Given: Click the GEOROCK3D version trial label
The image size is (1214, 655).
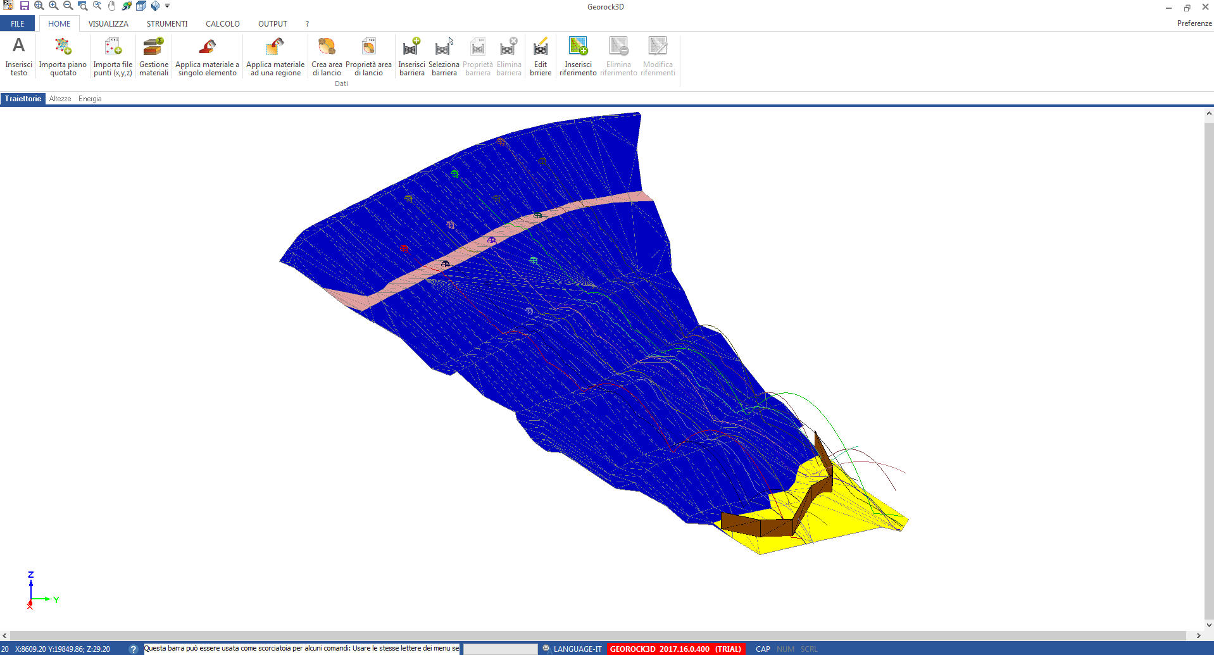Looking at the screenshot, I should pos(675,649).
